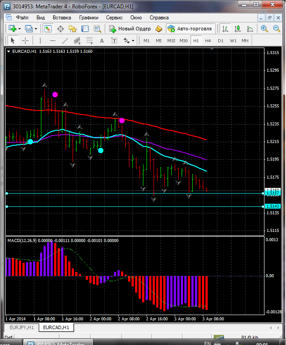Zoom out the chart
The width and height of the screenshot is (286, 345).
click(x=276, y=29)
